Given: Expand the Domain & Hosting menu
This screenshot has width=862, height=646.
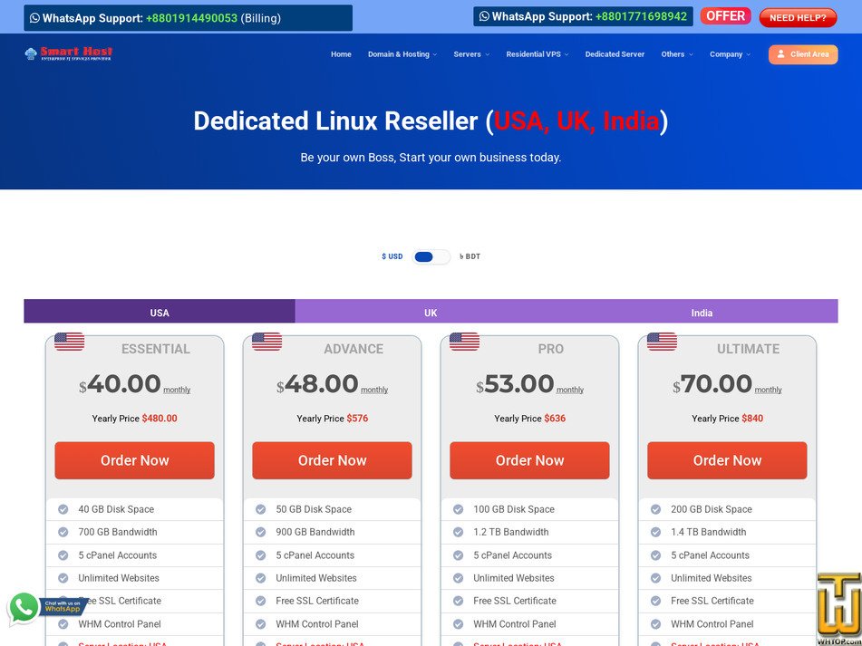Looking at the screenshot, I should point(402,54).
